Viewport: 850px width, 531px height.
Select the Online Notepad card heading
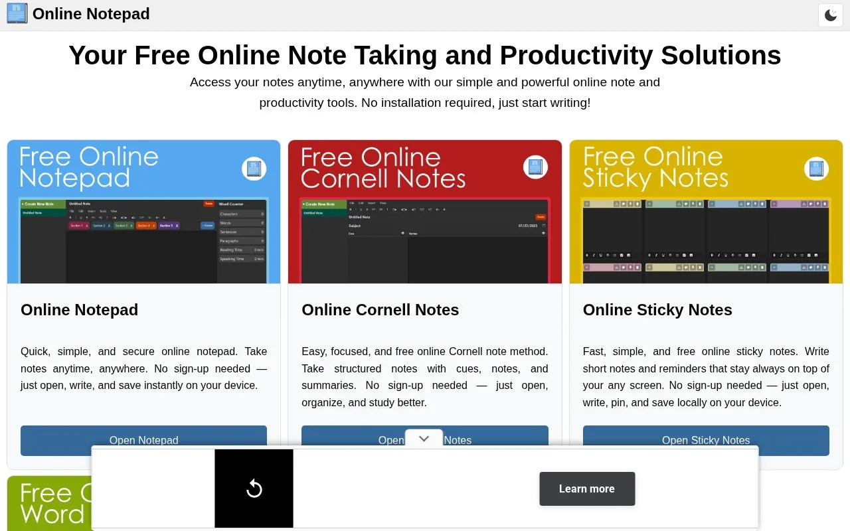(x=79, y=310)
